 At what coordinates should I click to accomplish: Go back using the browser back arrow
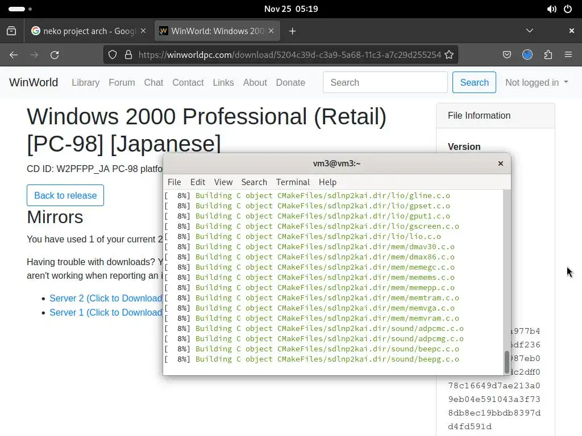(x=14, y=55)
